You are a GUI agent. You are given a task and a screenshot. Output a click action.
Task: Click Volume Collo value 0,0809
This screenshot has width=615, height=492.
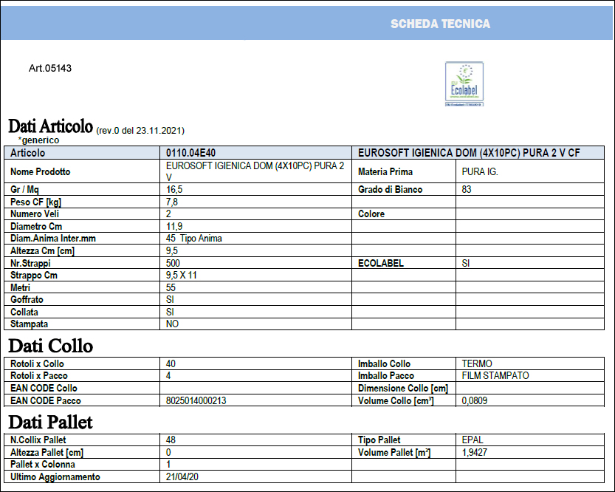pos(475,400)
